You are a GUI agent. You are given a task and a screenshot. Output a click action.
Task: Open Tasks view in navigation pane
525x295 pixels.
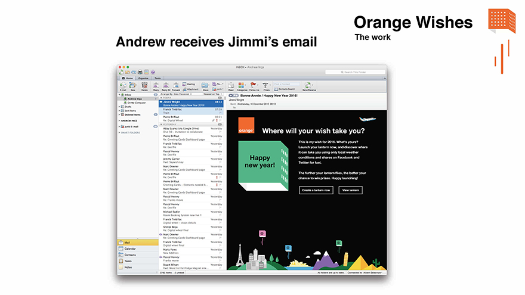click(138, 261)
